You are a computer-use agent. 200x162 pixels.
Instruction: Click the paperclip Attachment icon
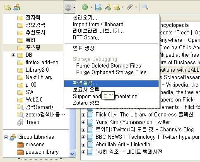point(130,7)
